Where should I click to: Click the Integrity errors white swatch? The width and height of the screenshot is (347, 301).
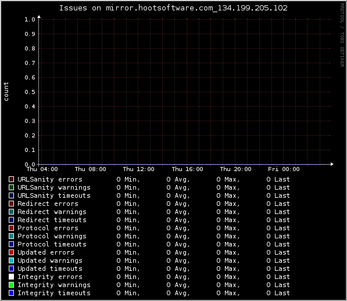[11, 277]
